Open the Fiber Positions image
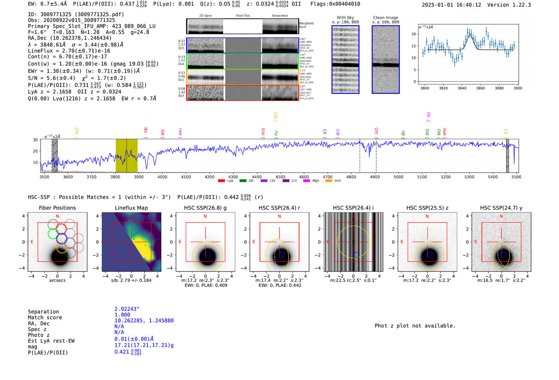Viewport: 559px width, 380px height. [57, 242]
